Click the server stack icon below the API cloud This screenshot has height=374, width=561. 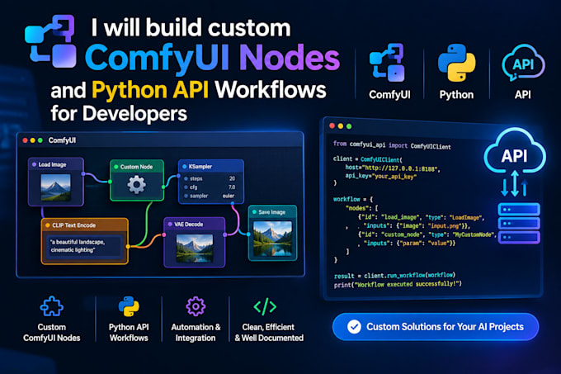(519, 223)
